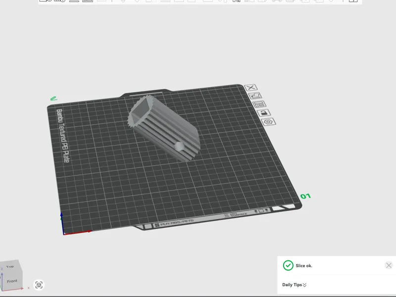The width and height of the screenshot is (396, 297).
Task: Edit plate name via green pencil icon
Action: pyautogui.click(x=53, y=99)
